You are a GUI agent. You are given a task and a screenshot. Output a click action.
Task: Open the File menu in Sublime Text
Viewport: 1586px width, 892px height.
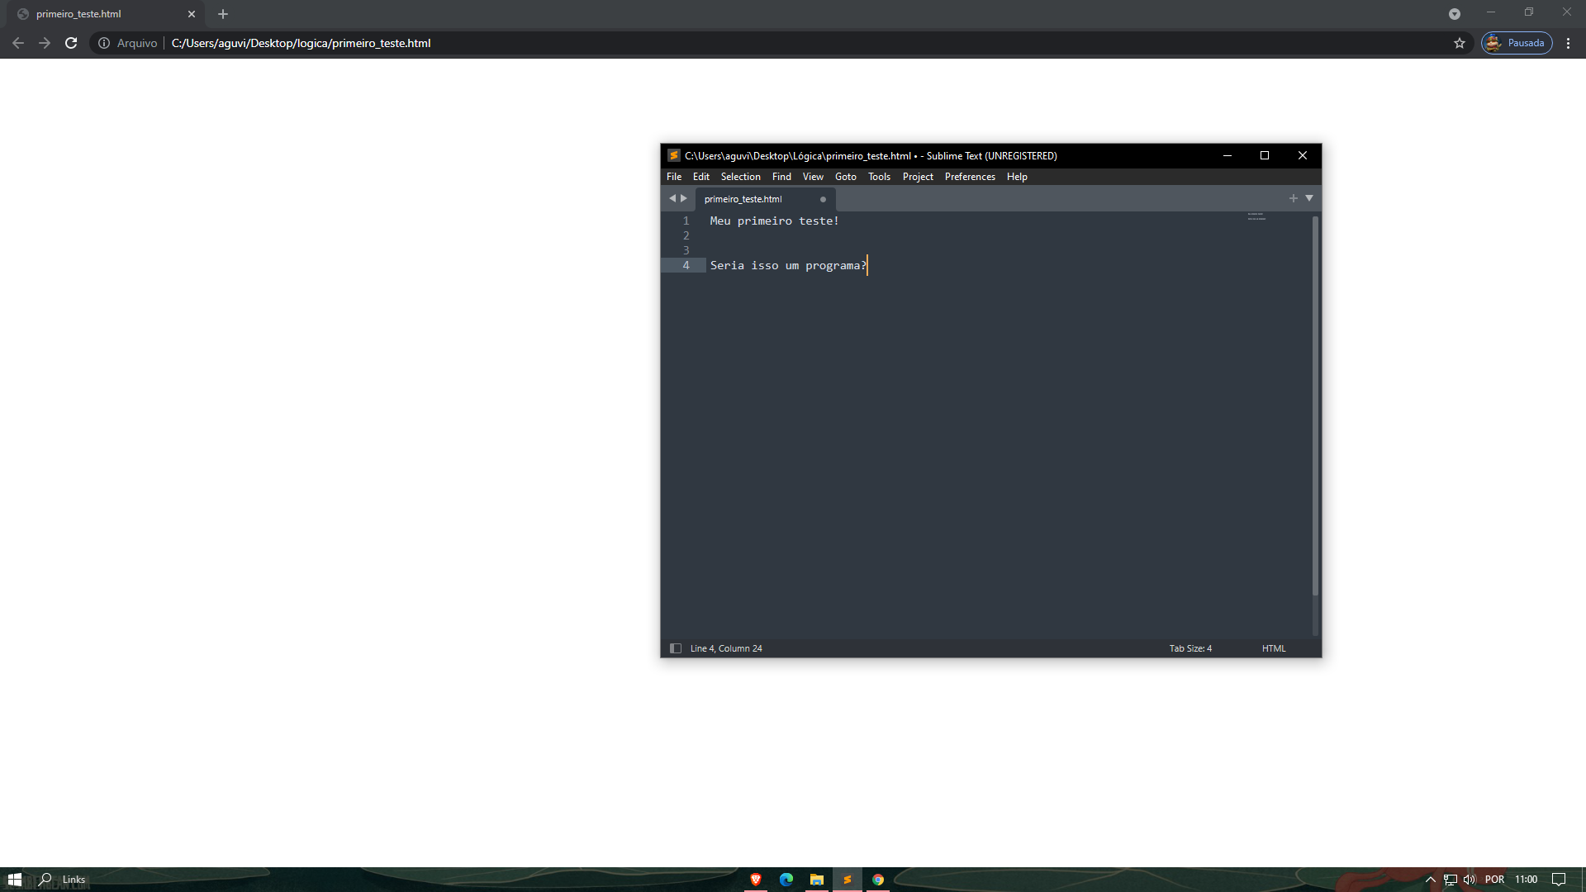point(674,177)
